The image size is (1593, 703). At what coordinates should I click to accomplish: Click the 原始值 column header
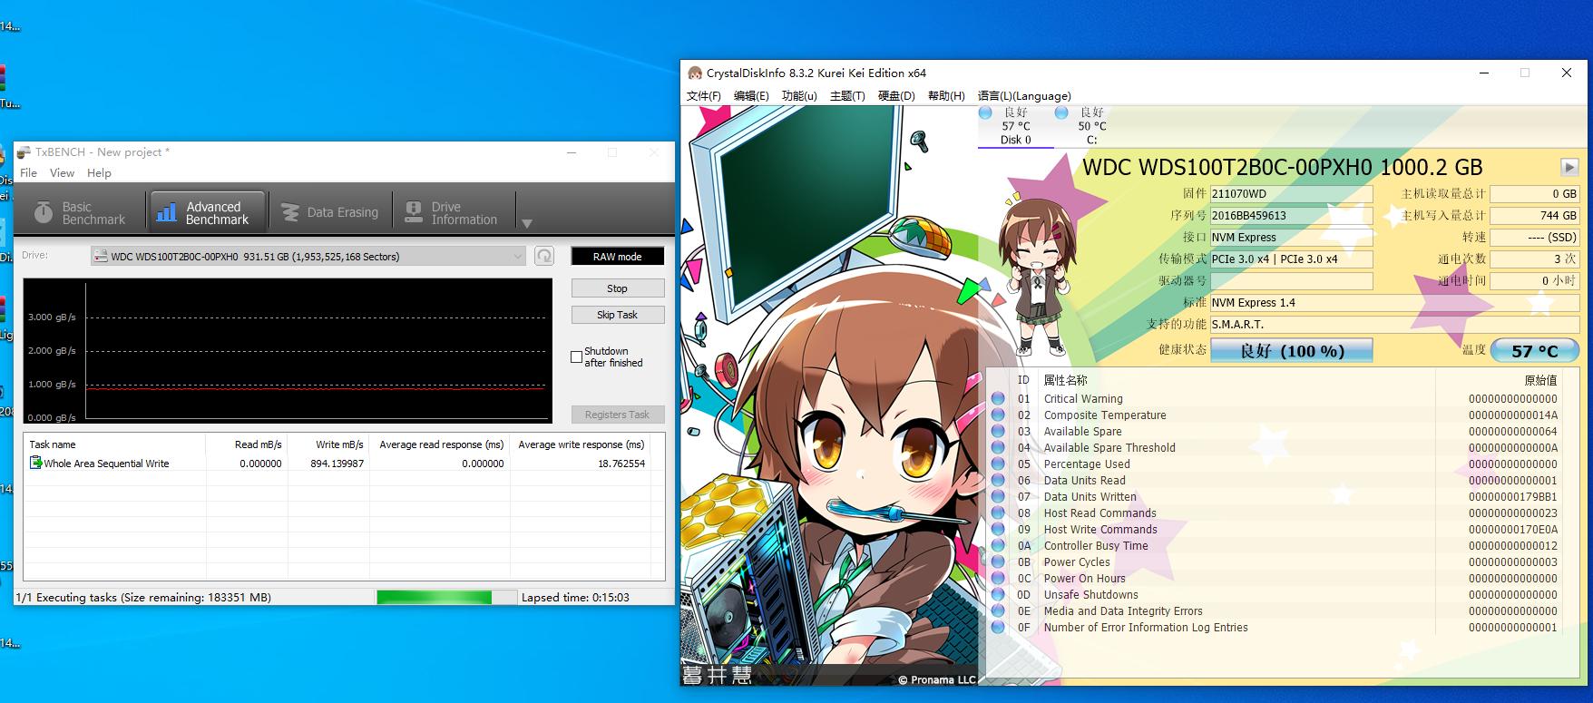(x=1540, y=380)
